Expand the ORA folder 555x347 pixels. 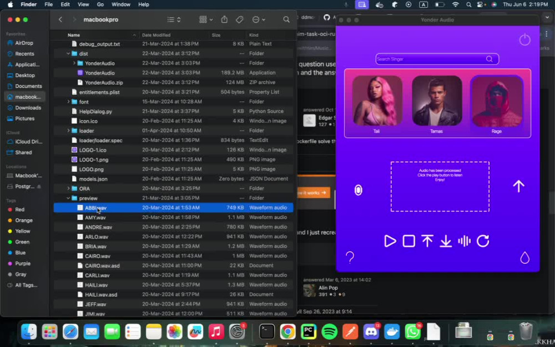pyautogui.click(x=68, y=188)
